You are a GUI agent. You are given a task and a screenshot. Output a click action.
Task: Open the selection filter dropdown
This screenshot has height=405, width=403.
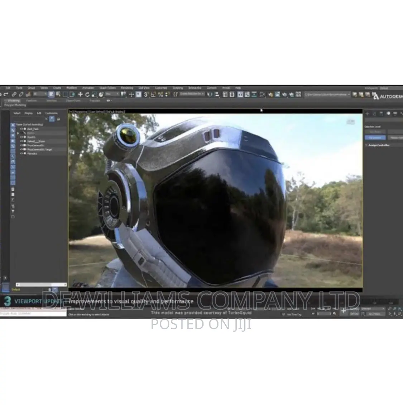pyautogui.click(x=40, y=94)
